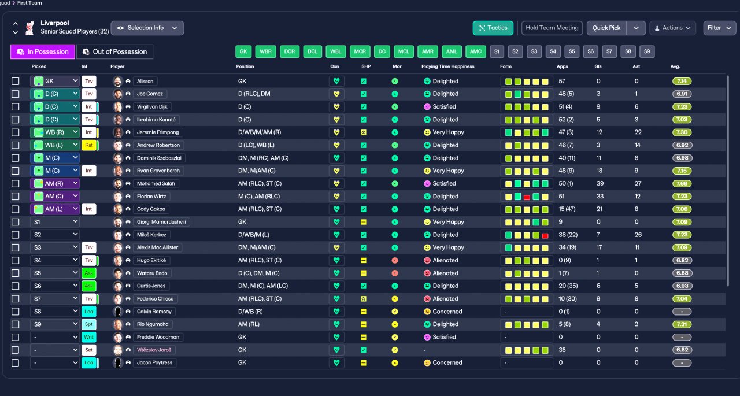The width and height of the screenshot is (740, 396).
Task: Click Alisson's condition heart icon
Action: pos(336,81)
